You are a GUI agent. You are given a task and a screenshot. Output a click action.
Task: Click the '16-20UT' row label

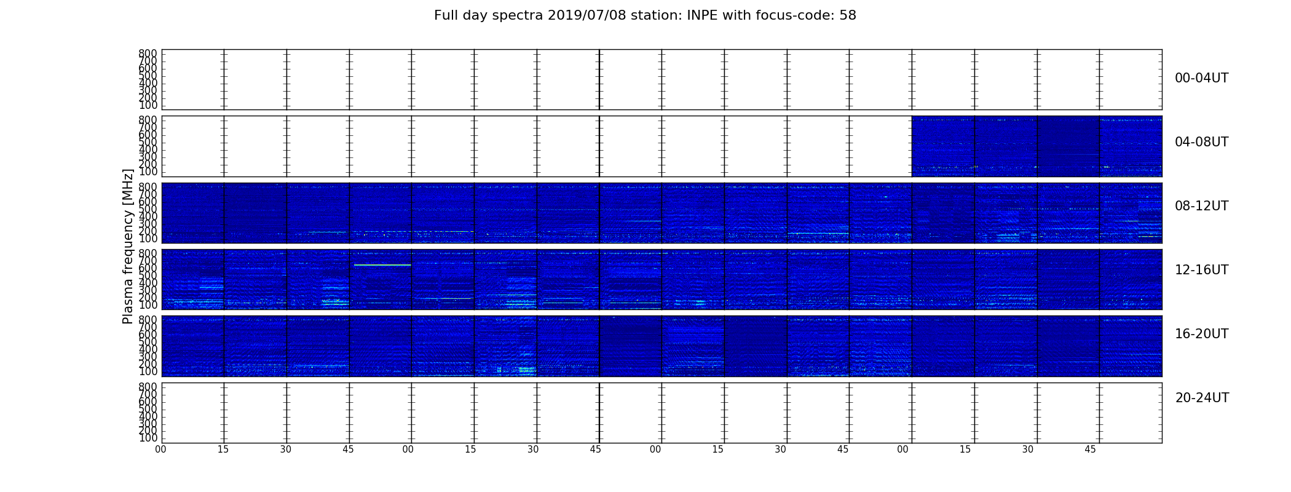(x=1201, y=334)
